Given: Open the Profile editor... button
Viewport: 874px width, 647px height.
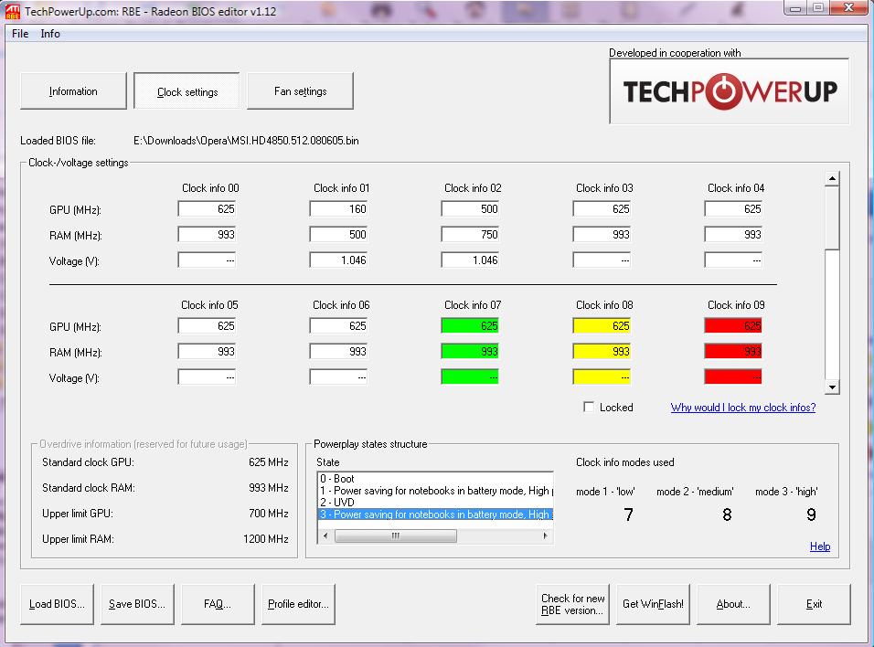Looking at the screenshot, I should (298, 604).
